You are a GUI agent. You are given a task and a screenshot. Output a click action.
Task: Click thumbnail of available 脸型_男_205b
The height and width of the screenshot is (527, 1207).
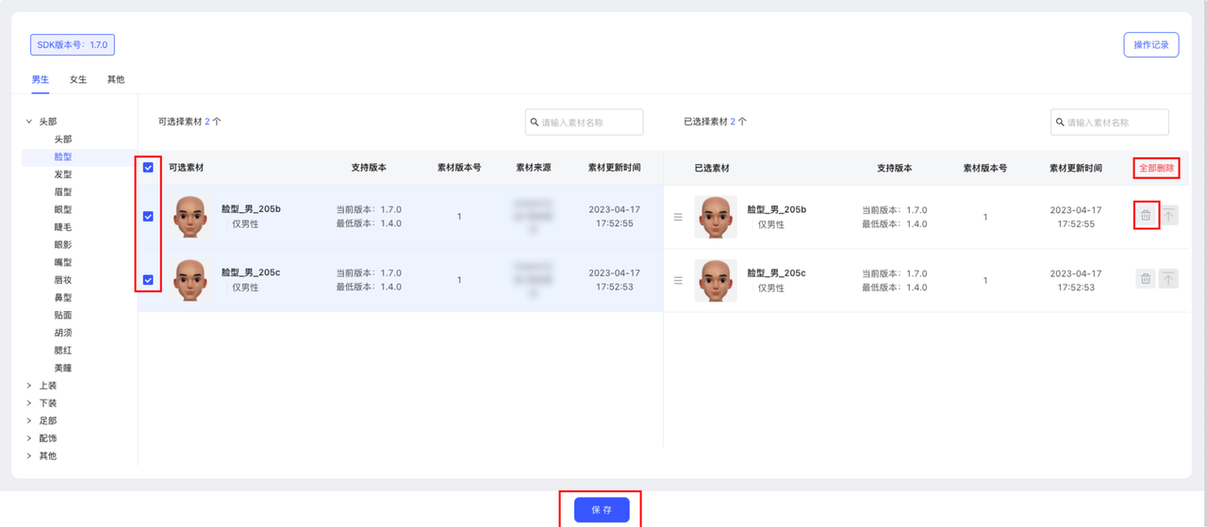click(190, 217)
